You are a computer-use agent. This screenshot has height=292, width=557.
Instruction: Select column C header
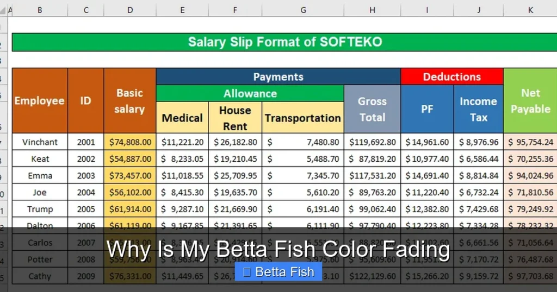[86, 10]
